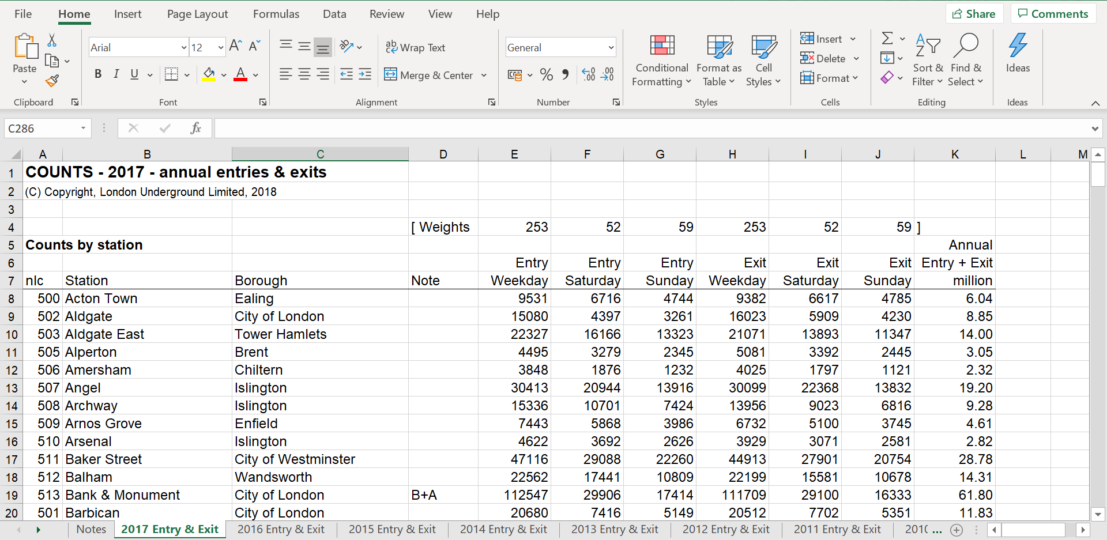Switch to 2016 Entry & Exit sheet
1107x540 pixels.
(x=281, y=530)
